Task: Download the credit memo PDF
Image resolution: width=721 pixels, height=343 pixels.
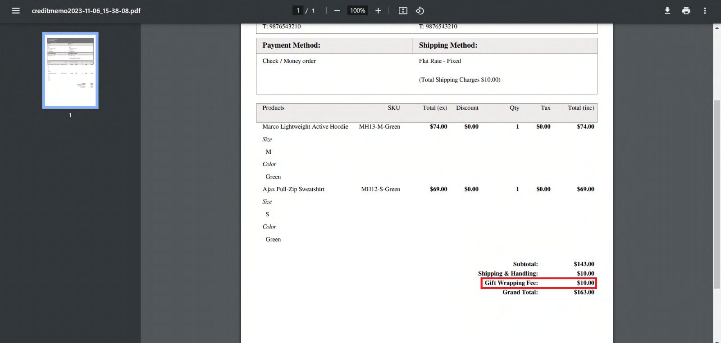Action: 667,11
